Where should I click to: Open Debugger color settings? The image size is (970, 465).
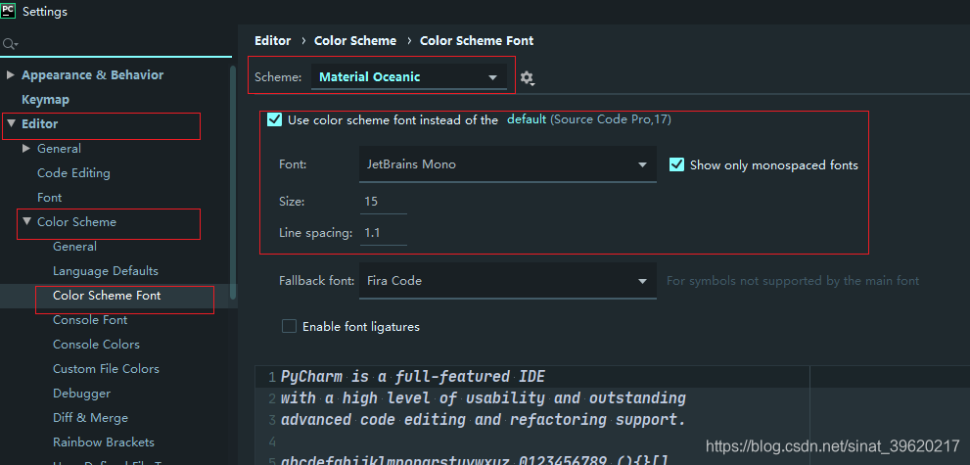(81, 394)
